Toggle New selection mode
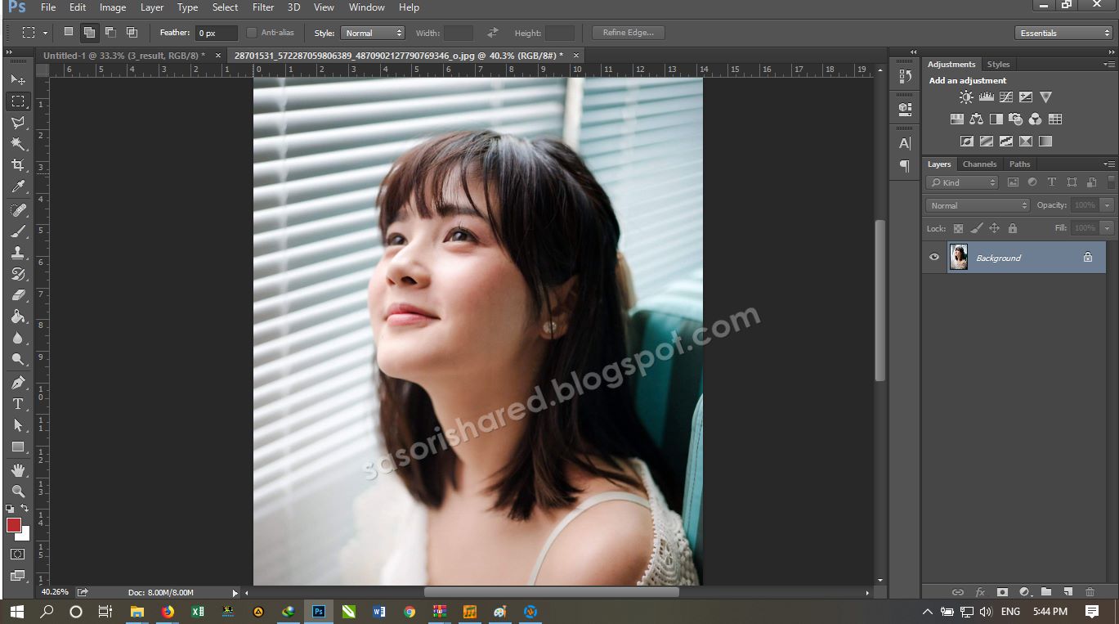 pos(69,33)
